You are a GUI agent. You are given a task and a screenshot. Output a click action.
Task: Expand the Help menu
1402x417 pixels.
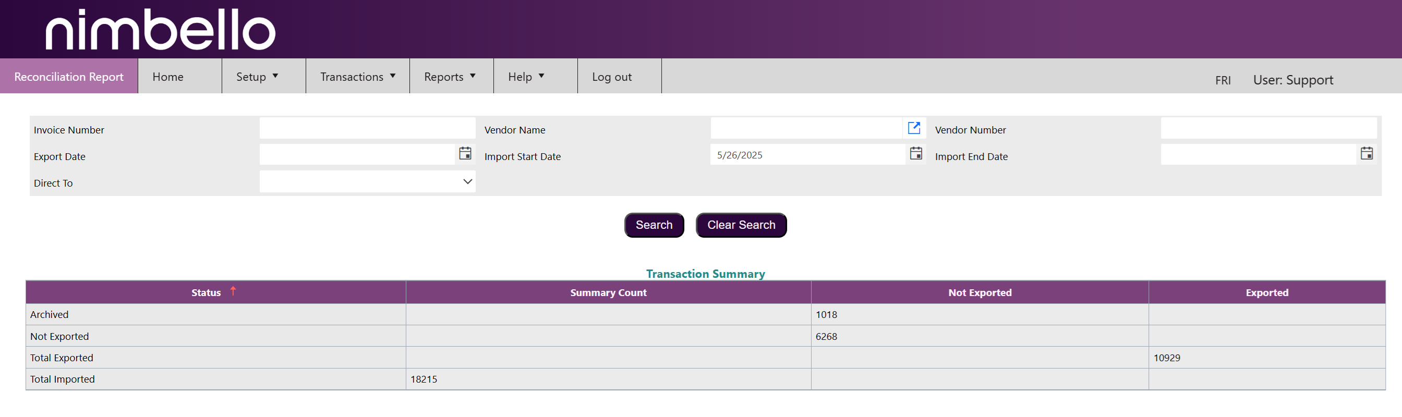pyautogui.click(x=526, y=77)
